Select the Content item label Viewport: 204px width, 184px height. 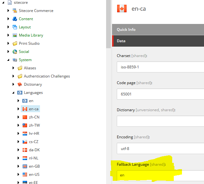click(x=26, y=19)
